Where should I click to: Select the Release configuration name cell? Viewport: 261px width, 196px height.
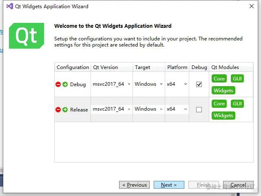79,110
